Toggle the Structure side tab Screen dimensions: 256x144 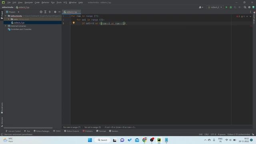point(2,122)
